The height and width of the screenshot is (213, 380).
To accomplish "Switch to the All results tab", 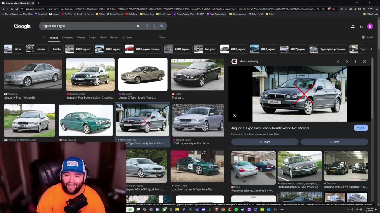I will coord(44,38).
